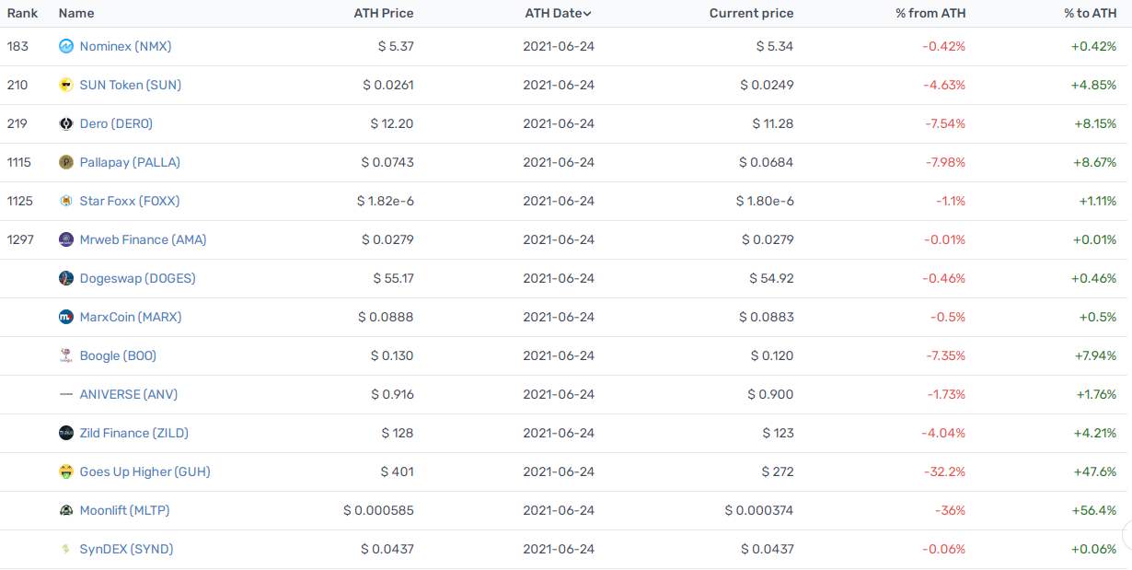The height and width of the screenshot is (570, 1132).
Task: Click the Zild Finance logo icon
Action: pyautogui.click(x=66, y=433)
